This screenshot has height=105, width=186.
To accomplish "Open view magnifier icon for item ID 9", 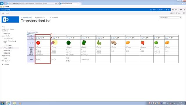I will 157,38.
